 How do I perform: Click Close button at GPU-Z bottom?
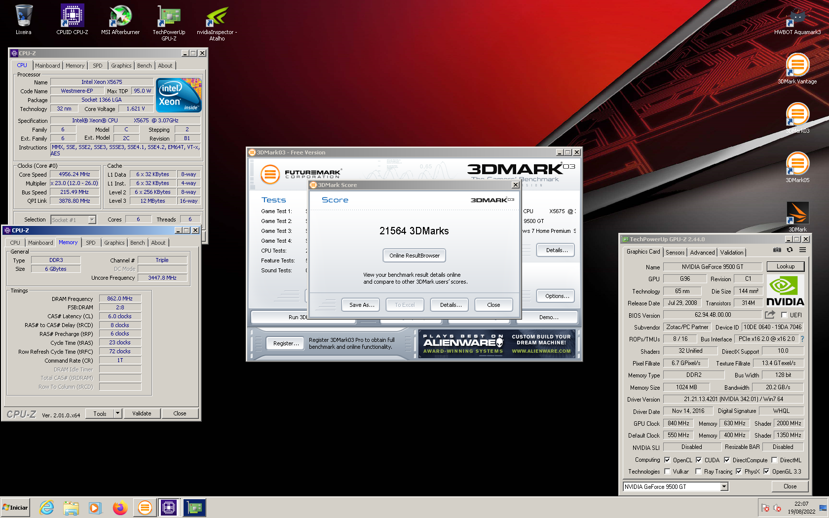click(x=790, y=486)
